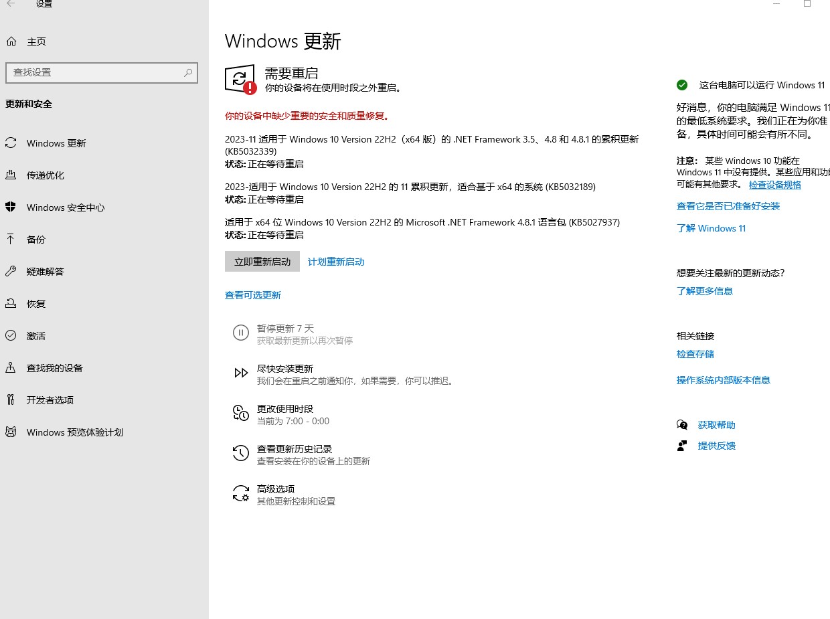Image resolution: width=830 pixels, height=619 pixels.
Task: Click the 恢复 recovery icon
Action: (11, 303)
